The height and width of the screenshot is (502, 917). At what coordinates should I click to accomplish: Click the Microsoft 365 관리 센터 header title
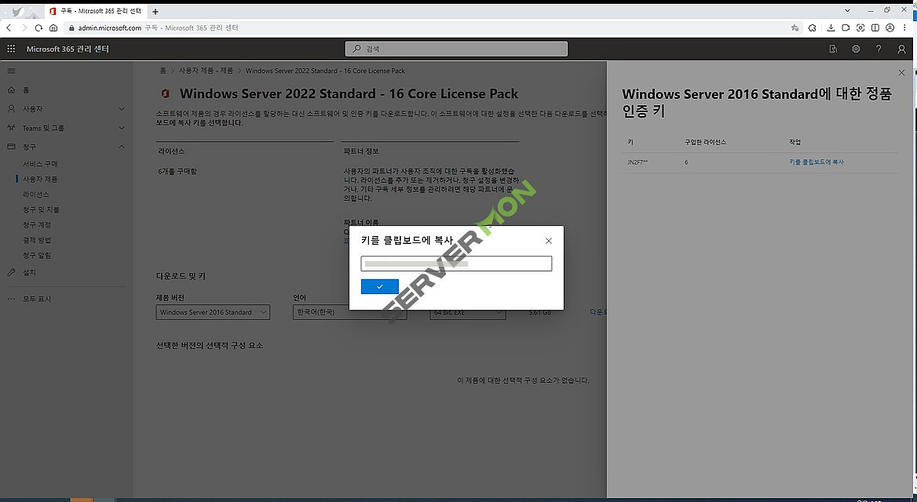pyautogui.click(x=68, y=49)
